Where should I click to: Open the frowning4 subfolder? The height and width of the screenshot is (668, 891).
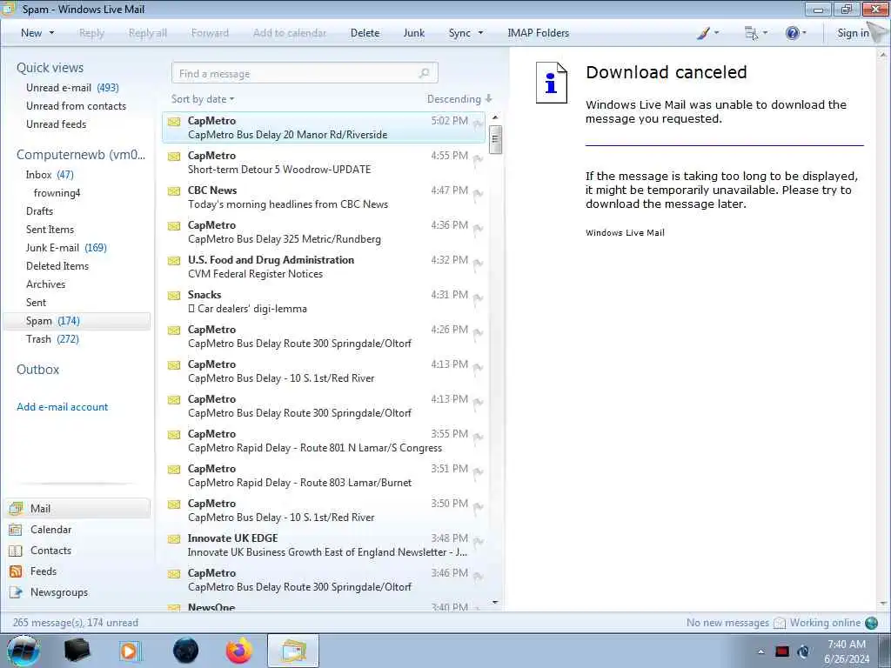[57, 192]
